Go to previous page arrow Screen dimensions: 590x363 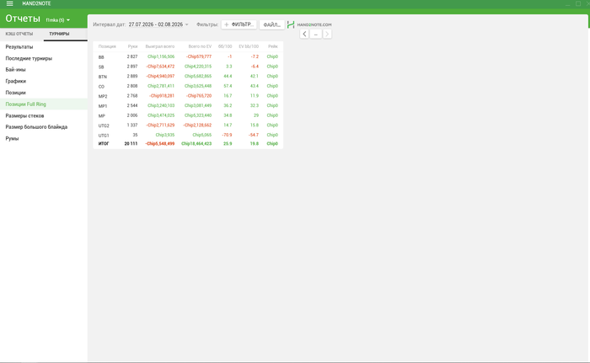304,35
